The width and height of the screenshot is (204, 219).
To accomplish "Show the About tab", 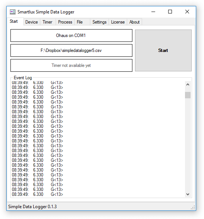I will (135, 22).
